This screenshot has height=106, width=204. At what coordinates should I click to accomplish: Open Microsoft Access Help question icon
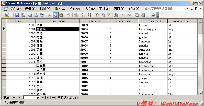[x=153, y=15]
